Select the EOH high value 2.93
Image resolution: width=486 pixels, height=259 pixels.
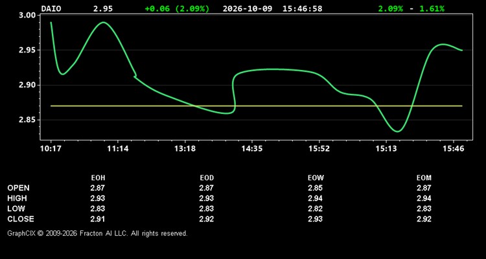[98, 198]
